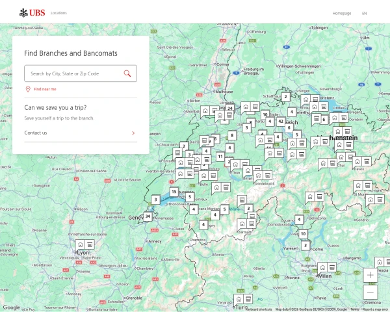
Task: Click Report a map error link
Action: 376,309
